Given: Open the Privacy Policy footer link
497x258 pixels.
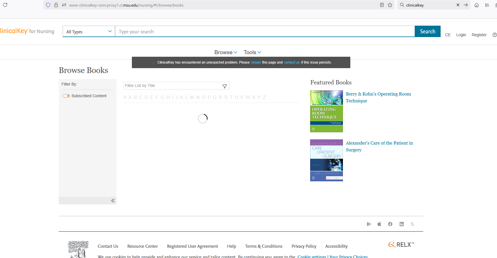Looking at the screenshot, I should 304,246.
